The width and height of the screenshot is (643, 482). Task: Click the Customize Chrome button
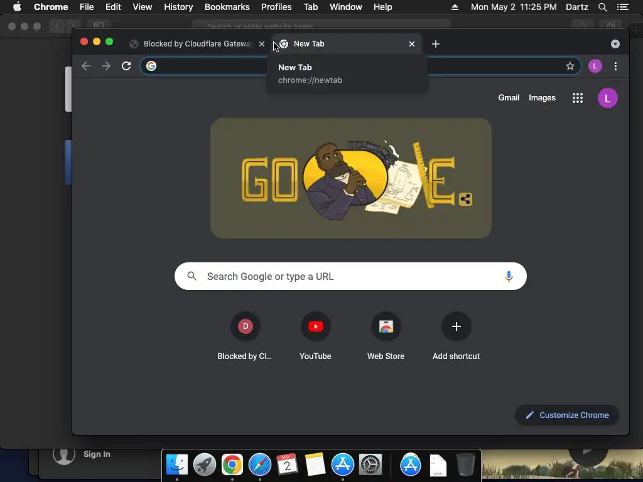(x=567, y=415)
